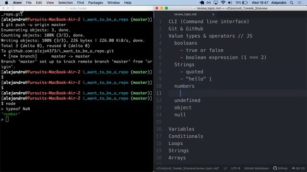Viewport: 307px width, 172px height.
Task: Open the Atom application menu
Action: coord(17,2)
